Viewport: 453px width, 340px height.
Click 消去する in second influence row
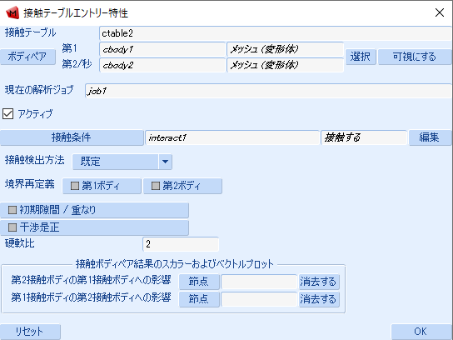point(319,299)
